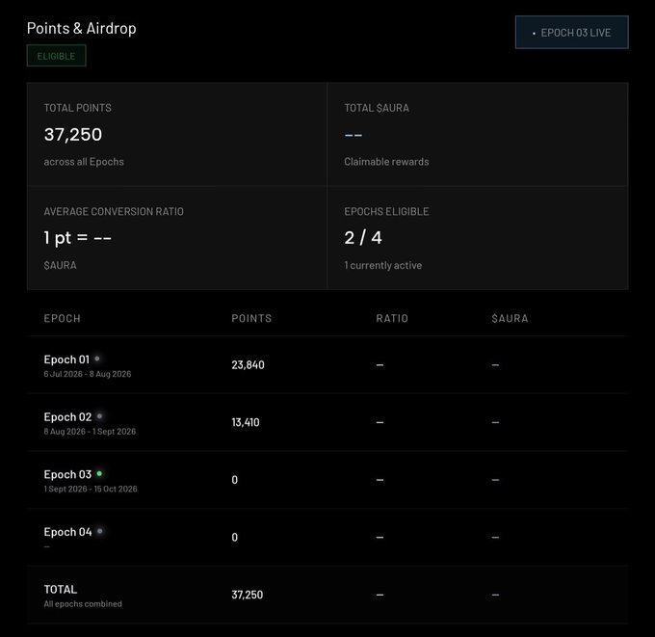Viewport: 655px width, 637px height.
Task: Click the 2 / 4 epochs value
Action: (x=363, y=238)
